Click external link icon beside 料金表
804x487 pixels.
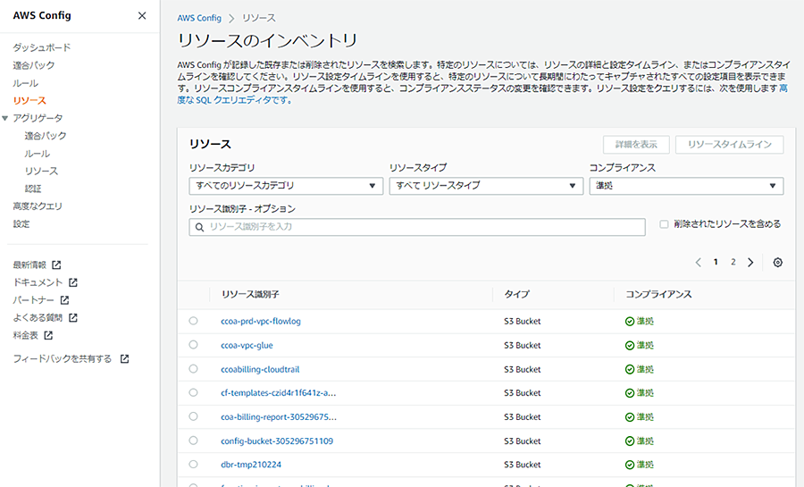coord(48,335)
